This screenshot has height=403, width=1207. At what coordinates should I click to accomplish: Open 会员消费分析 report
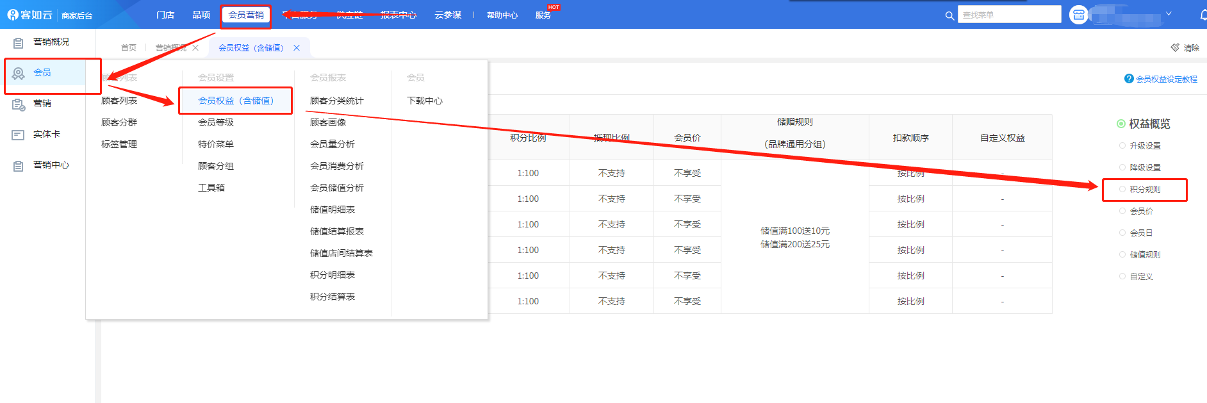pos(337,166)
